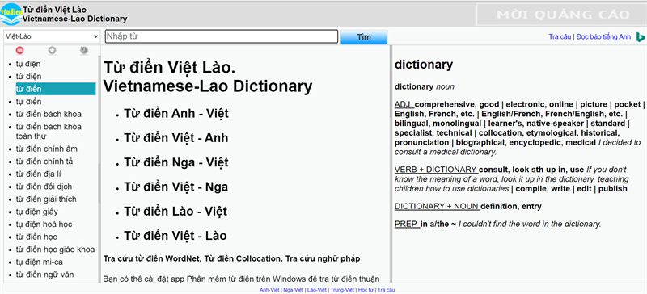Select 'từ điển học' entry
Viewport: 647px width, 294px height.
pyautogui.click(x=36, y=237)
